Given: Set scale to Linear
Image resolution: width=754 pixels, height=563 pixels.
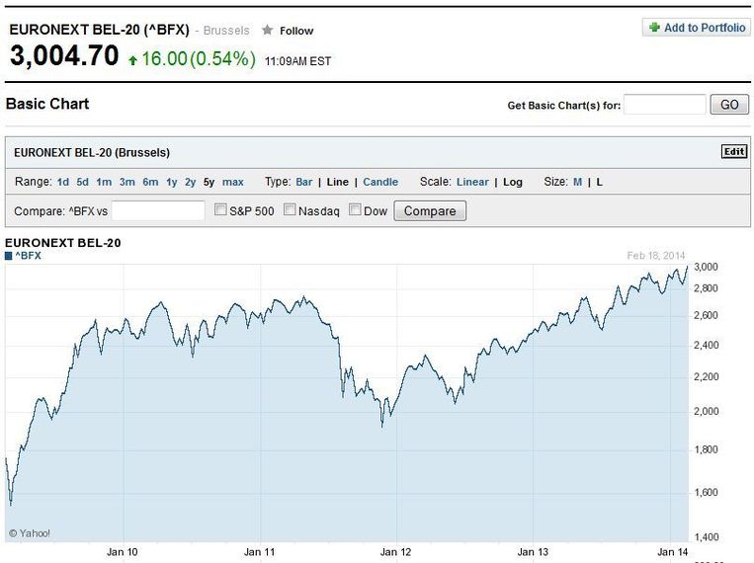Looking at the screenshot, I should tap(472, 182).
